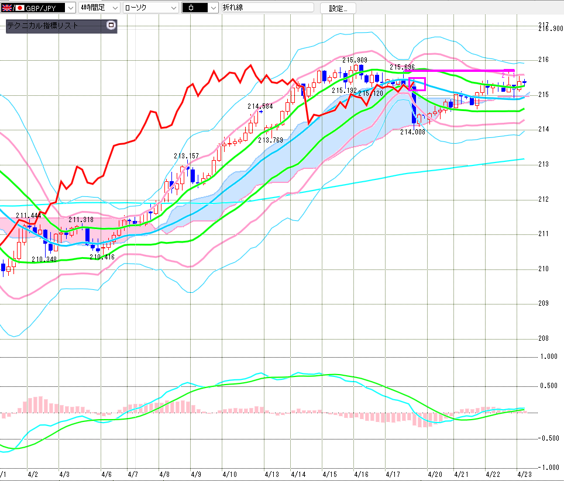Click the UK flag icon
The width and height of the screenshot is (564, 481).
point(6,8)
